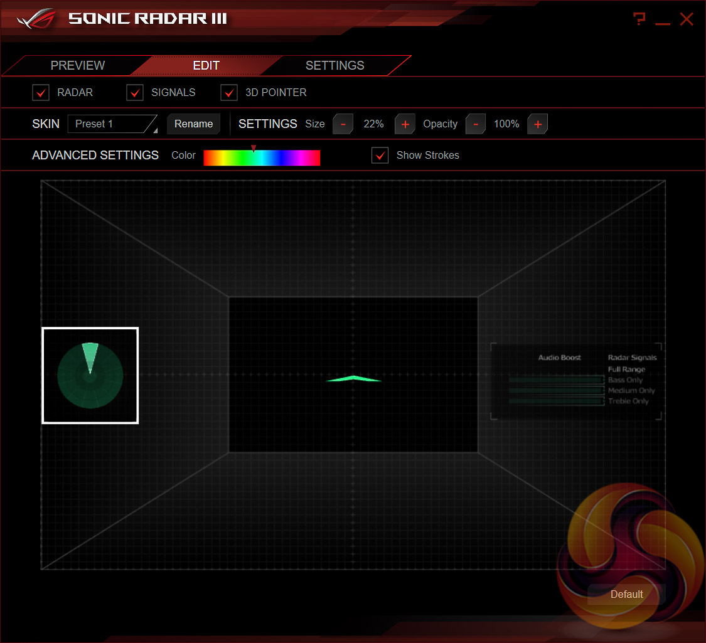This screenshot has width=706, height=643.
Task: Toggle the RADAR checkbox
Action: pos(41,93)
